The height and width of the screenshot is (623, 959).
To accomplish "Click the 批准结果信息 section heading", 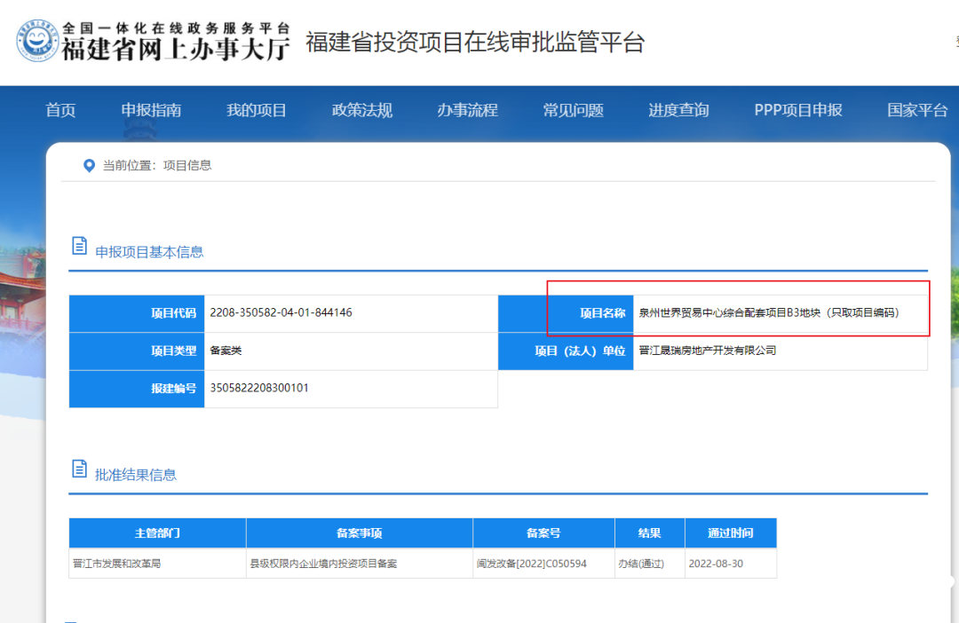I will tap(136, 475).
